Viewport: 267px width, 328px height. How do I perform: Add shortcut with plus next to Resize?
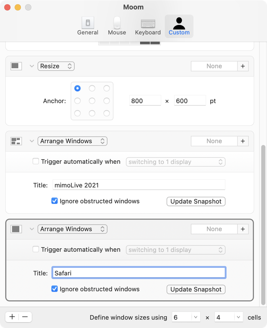tap(243, 66)
